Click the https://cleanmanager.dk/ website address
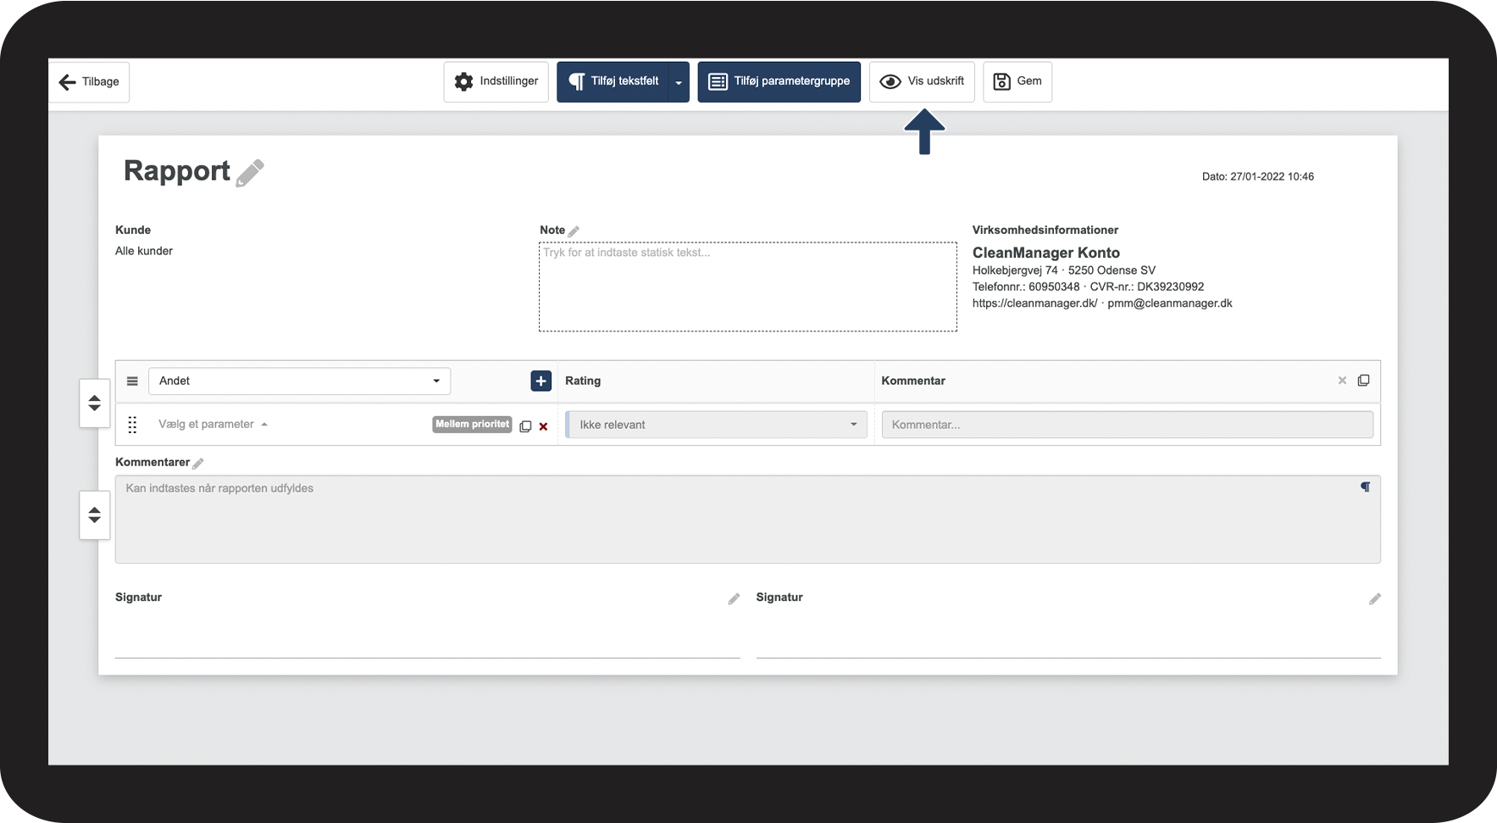Image resolution: width=1497 pixels, height=823 pixels. (x=1035, y=303)
